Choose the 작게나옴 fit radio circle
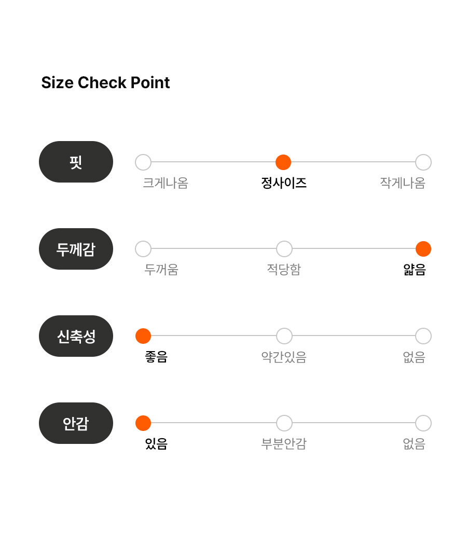The image size is (467, 544). point(423,162)
